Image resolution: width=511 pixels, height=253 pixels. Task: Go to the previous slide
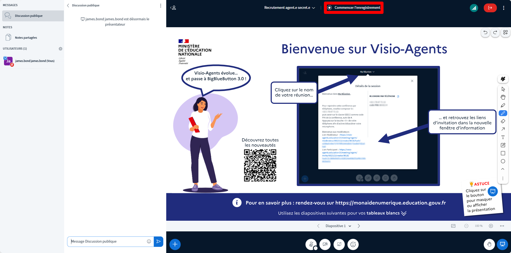(318, 226)
